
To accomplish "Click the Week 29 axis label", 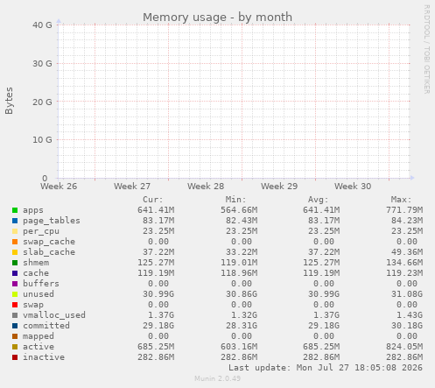I will click(x=279, y=187).
